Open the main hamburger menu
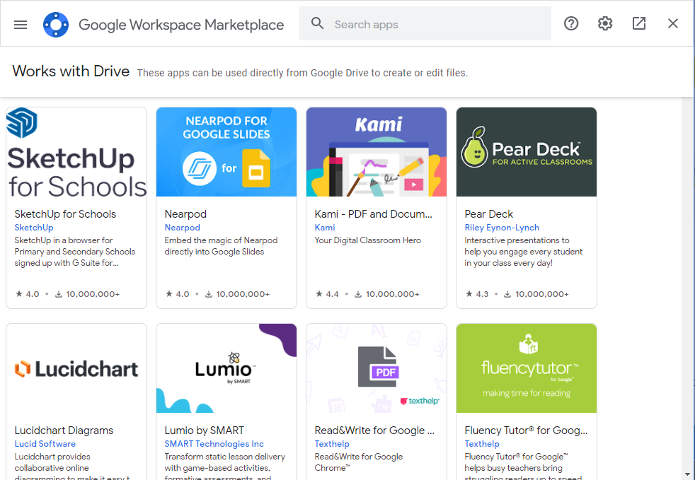The image size is (695, 480). pos(21,24)
